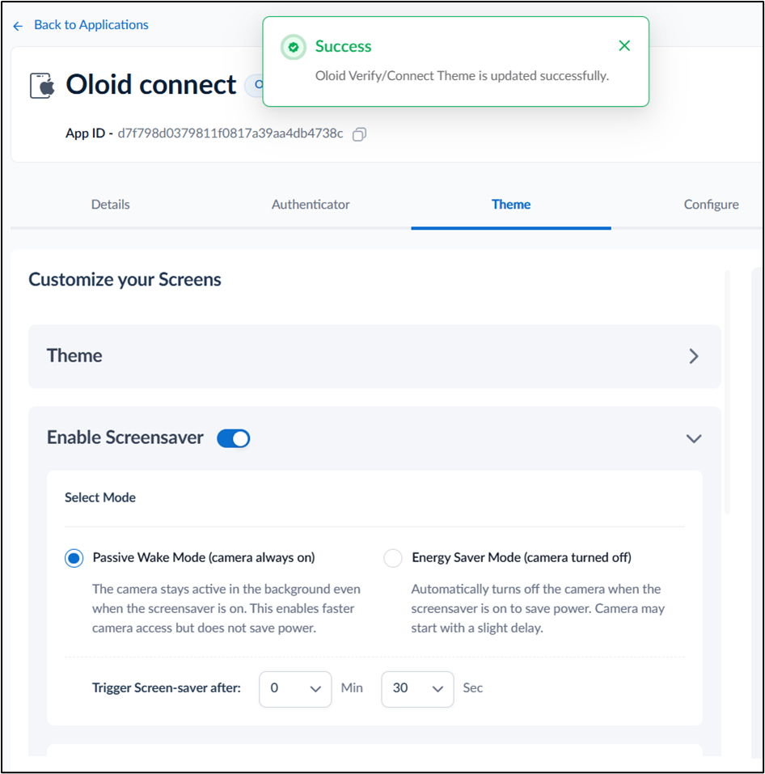Select Passive Wake Mode radio button

click(x=74, y=558)
